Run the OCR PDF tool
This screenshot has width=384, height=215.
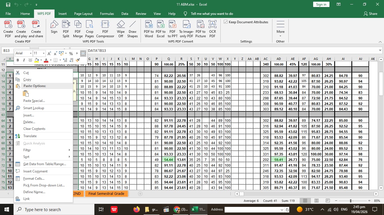pyautogui.click(x=213, y=29)
